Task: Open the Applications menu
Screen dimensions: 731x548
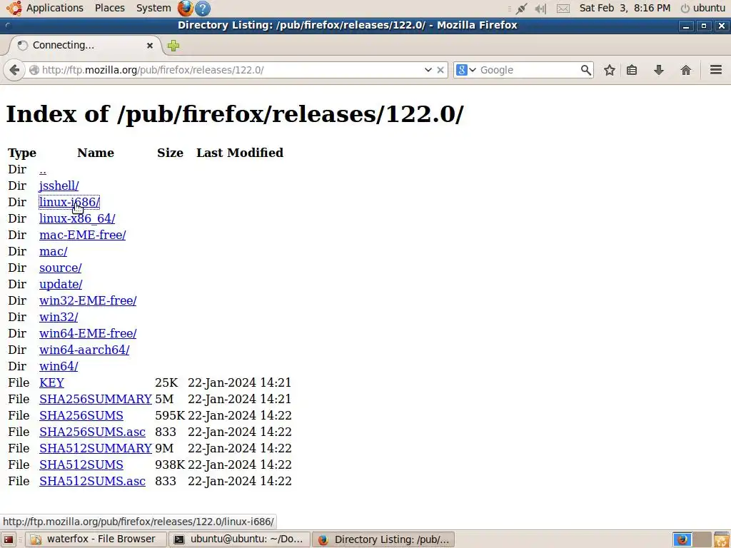Action: pos(54,8)
